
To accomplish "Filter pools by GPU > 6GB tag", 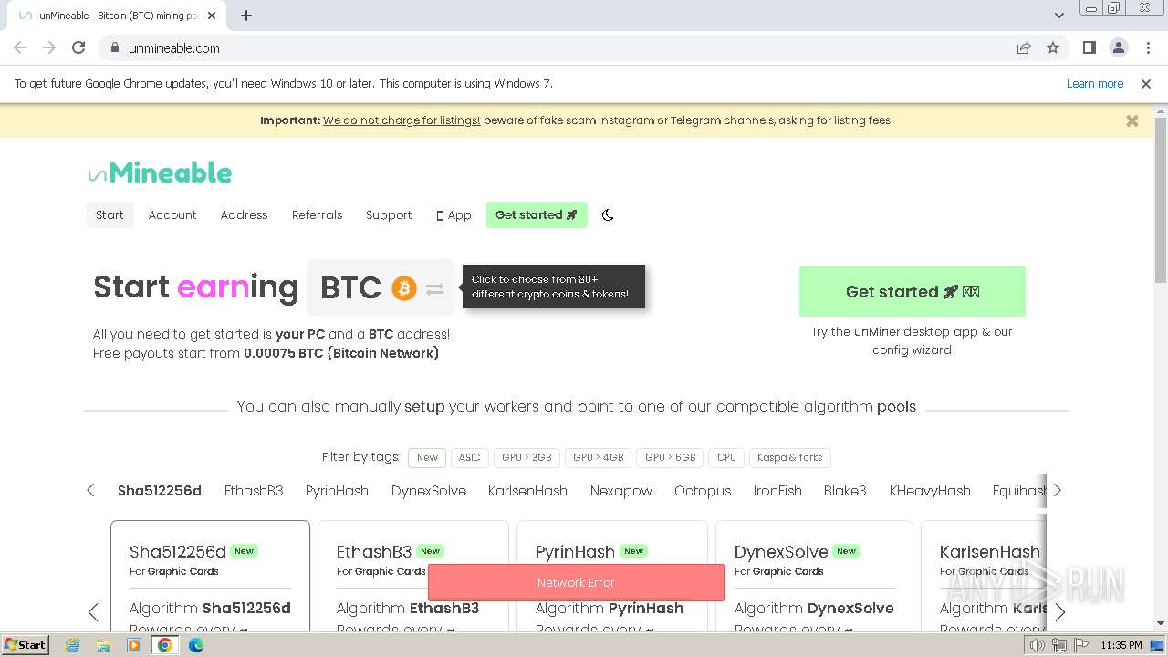I will pyautogui.click(x=671, y=457).
